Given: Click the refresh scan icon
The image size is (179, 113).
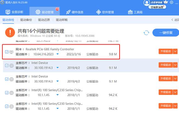Looking at the screenshot, I should click(x=146, y=33).
